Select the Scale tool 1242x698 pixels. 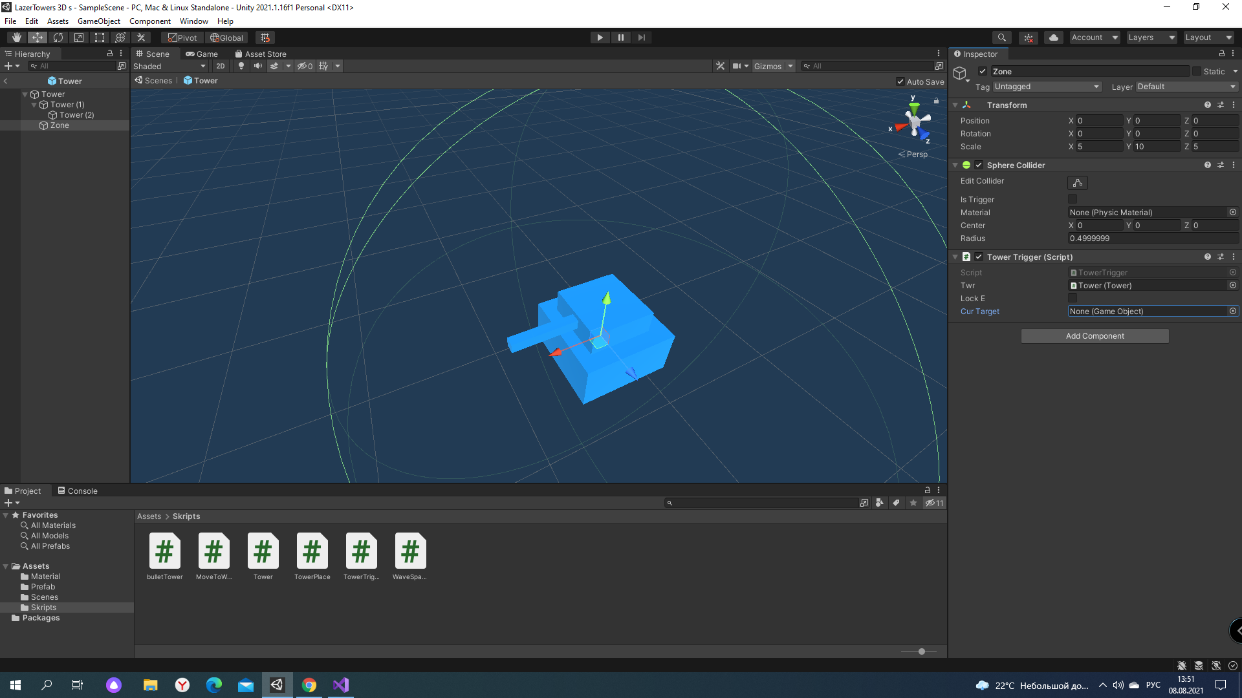click(x=79, y=37)
